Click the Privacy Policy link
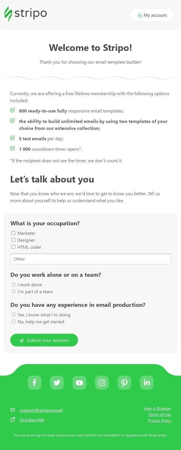 tap(159, 421)
